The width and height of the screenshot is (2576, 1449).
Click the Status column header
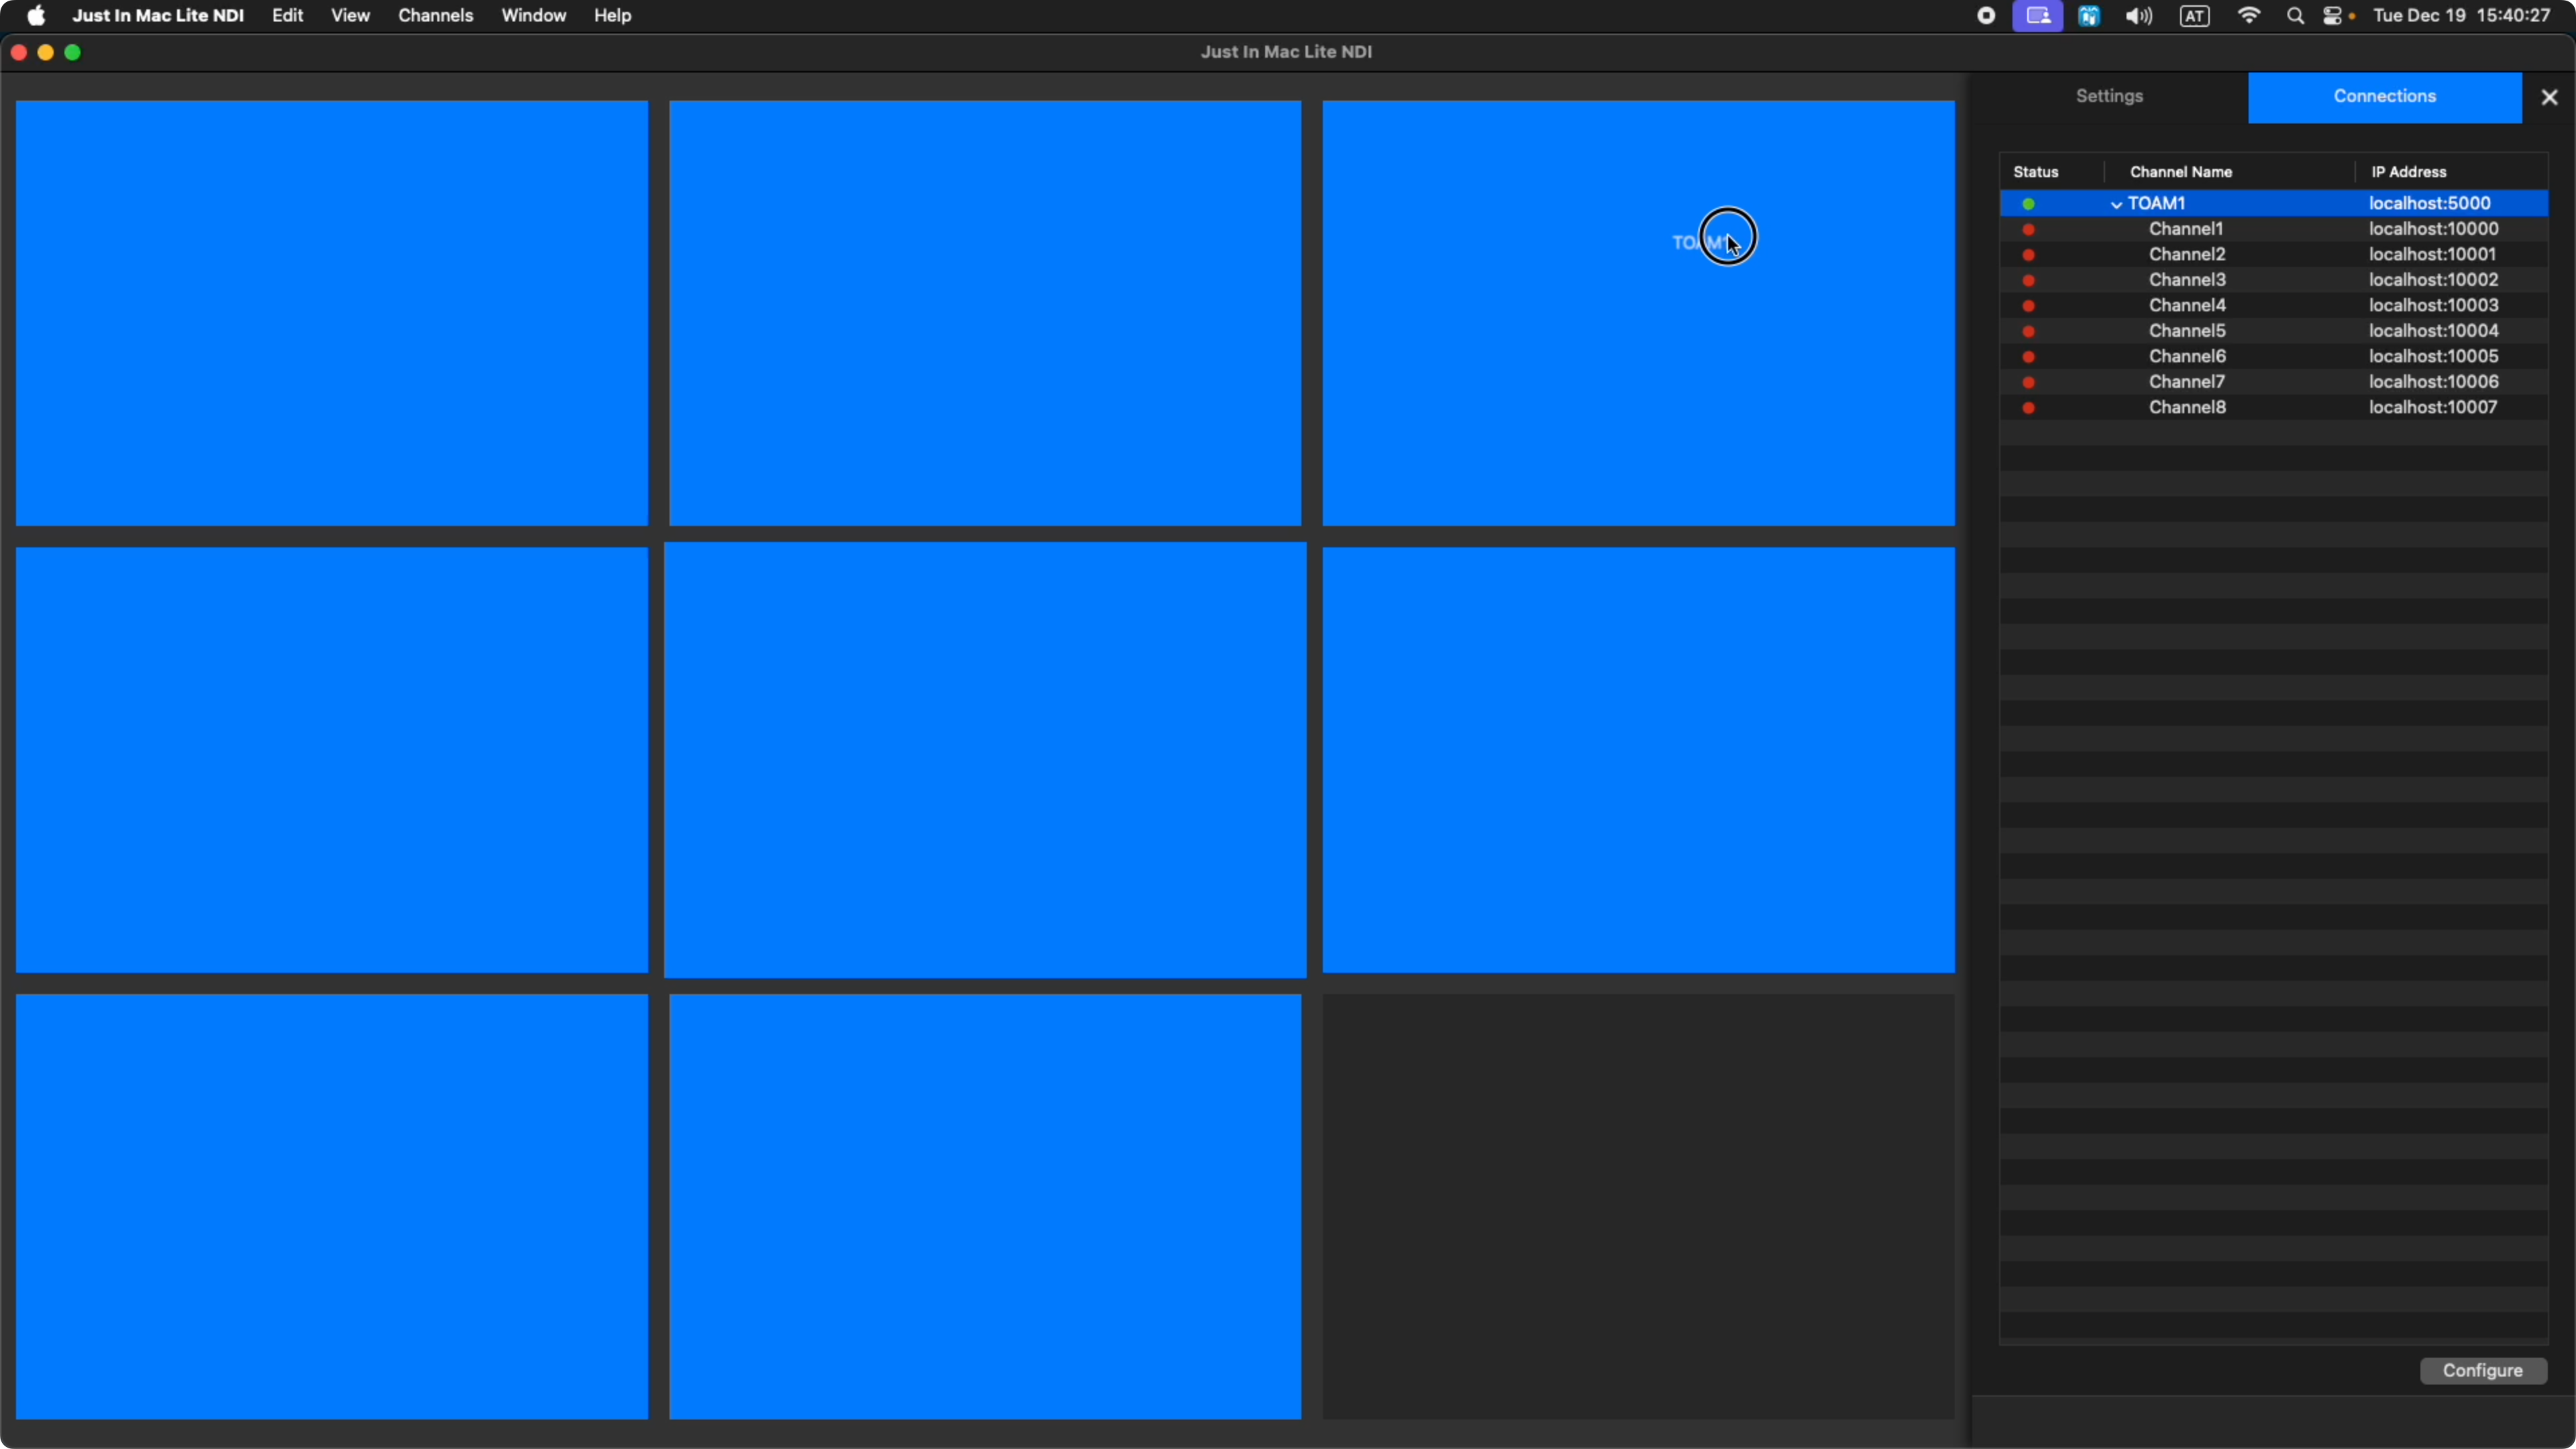click(2035, 172)
